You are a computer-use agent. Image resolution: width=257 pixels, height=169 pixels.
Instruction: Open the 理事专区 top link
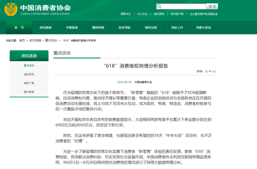click(x=126, y=14)
